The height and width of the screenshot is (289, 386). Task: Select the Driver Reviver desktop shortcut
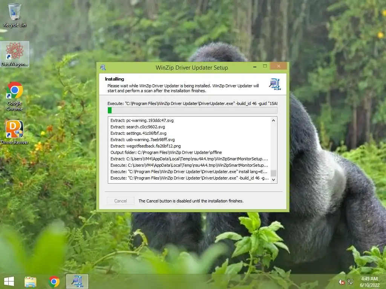pos(15,132)
